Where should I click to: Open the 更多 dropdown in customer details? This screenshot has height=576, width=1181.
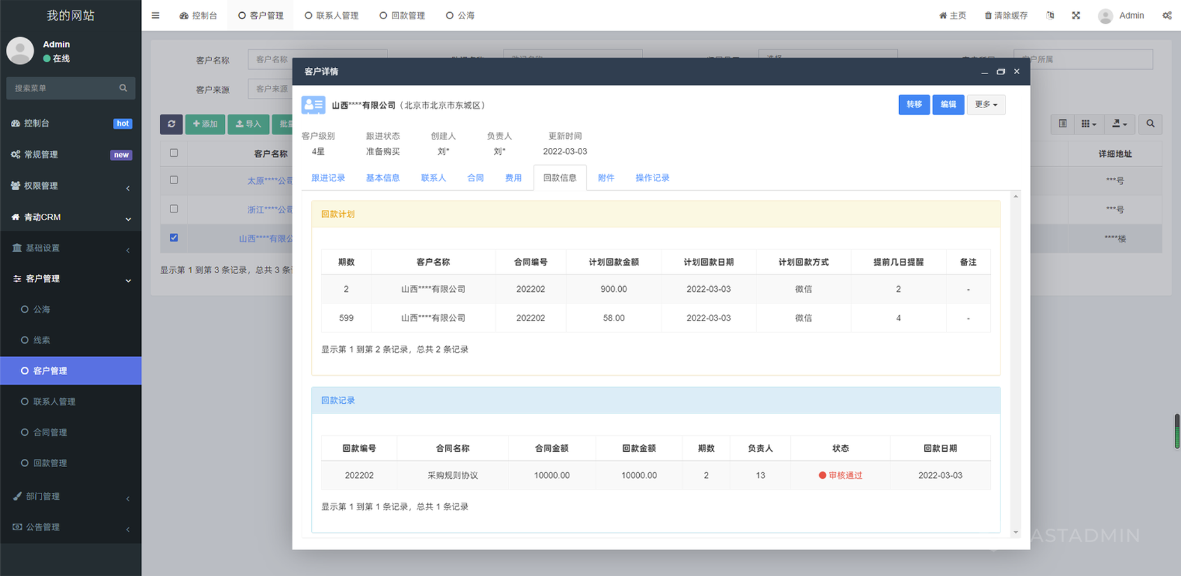pos(986,105)
